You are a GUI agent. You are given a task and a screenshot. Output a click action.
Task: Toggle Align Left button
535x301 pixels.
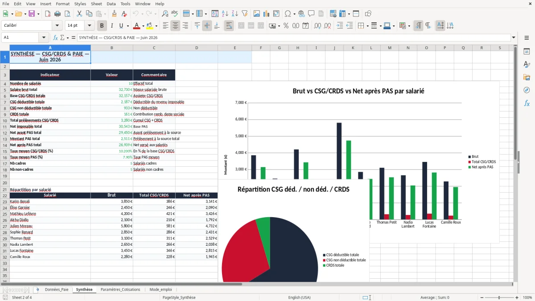(165, 26)
